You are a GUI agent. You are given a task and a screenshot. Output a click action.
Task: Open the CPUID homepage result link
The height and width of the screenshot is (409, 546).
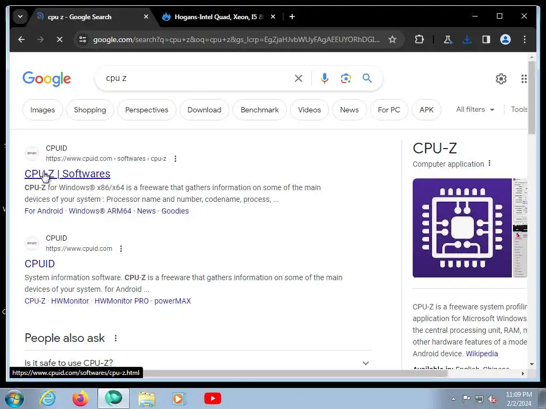pyautogui.click(x=39, y=264)
